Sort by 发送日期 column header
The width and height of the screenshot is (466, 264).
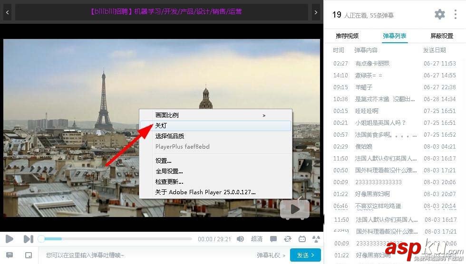(x=435, y=50)
